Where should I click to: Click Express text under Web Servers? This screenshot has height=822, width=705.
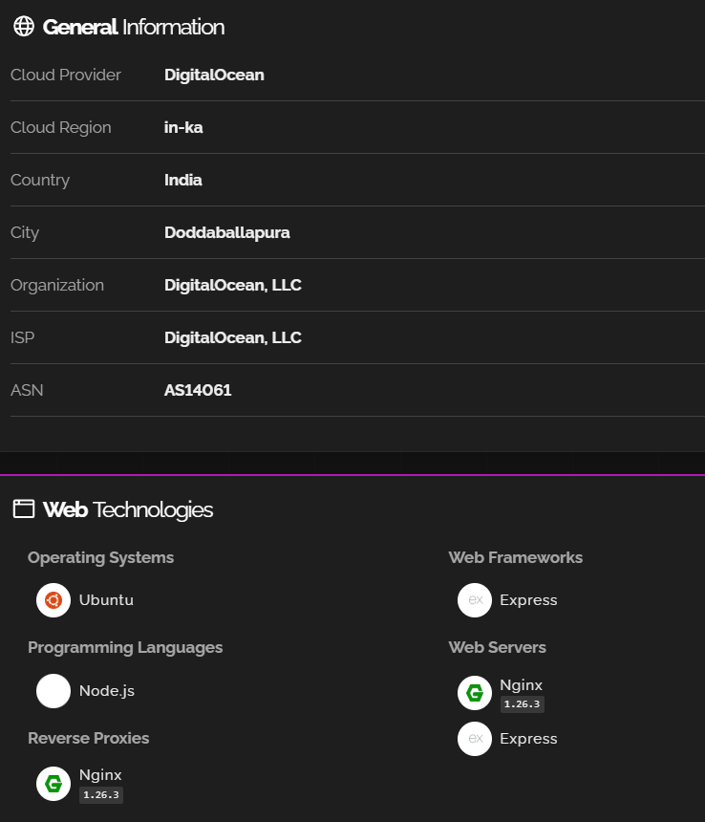[528, 739]
